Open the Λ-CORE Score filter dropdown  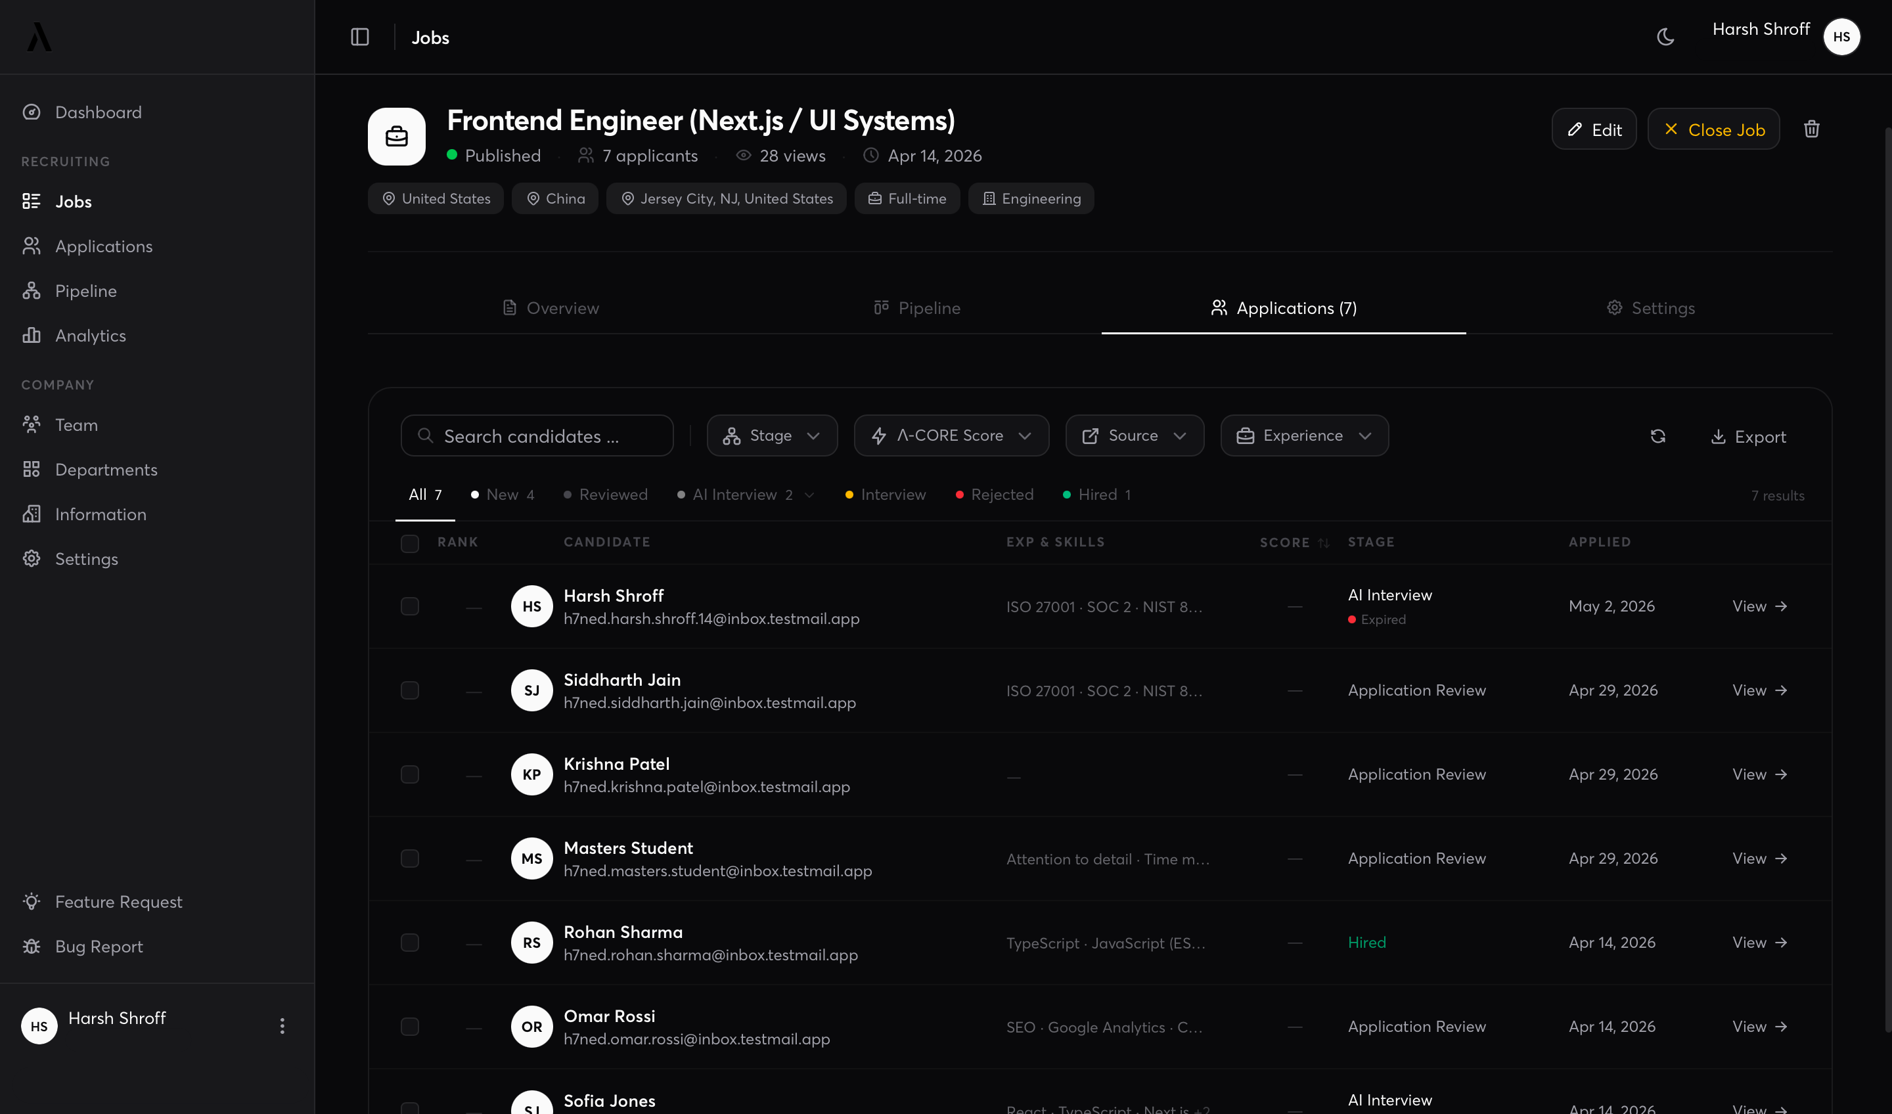[951, 435]
